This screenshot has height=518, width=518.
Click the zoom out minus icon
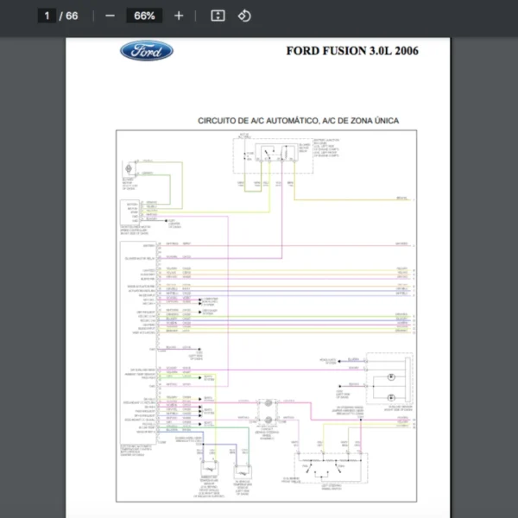point(110,16)
